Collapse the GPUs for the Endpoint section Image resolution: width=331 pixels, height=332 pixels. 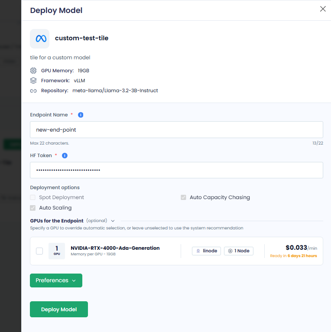tap(113, 221)
